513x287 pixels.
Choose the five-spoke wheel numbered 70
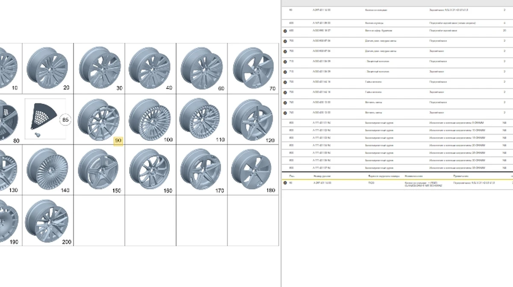pos(253,68)
